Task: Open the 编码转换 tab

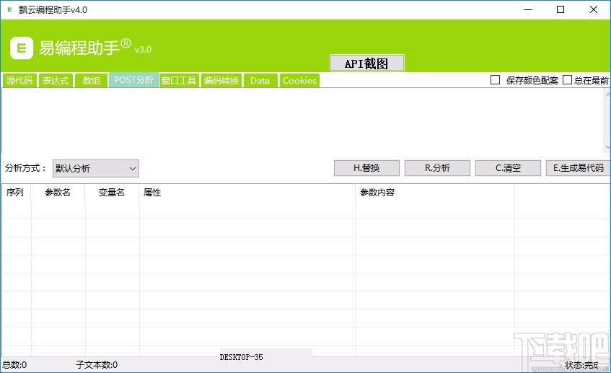Action: [x=221, y=80]
